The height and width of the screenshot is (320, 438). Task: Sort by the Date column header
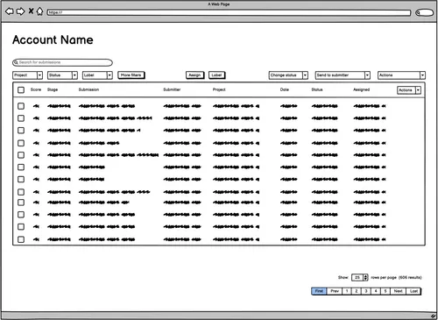pyautogui.click(x=285, y=89)
